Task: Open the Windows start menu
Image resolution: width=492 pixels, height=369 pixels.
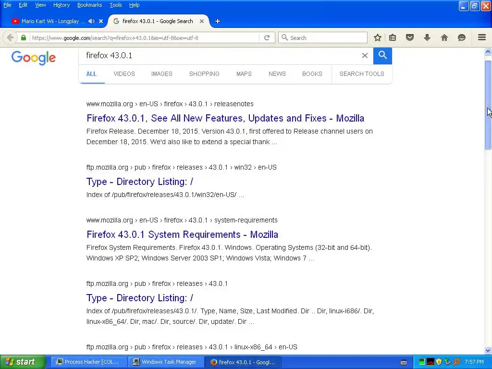Action: 23,362
